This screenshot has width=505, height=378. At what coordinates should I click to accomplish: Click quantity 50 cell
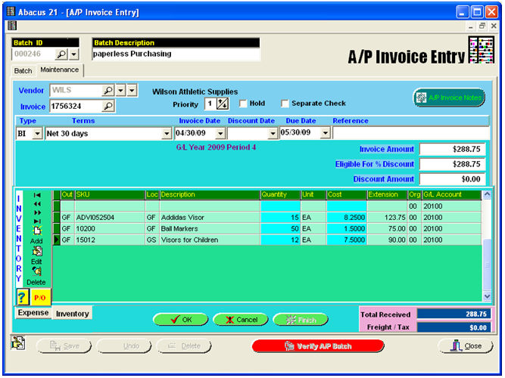[x=280, y=229]
